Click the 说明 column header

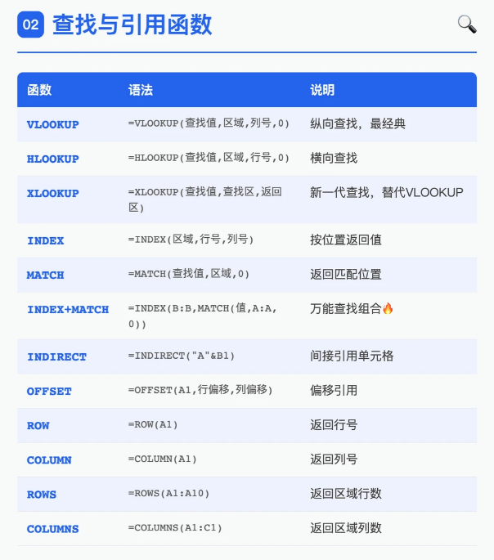point(322,90)
